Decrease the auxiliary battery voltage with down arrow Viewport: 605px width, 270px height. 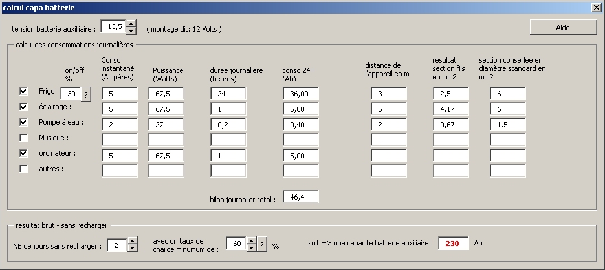click(x=131, y=30)
